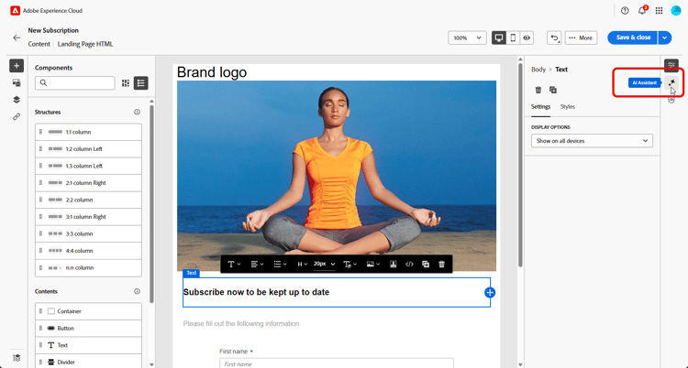Click the First name input field

pyautogui.click(x=337, y=363)
